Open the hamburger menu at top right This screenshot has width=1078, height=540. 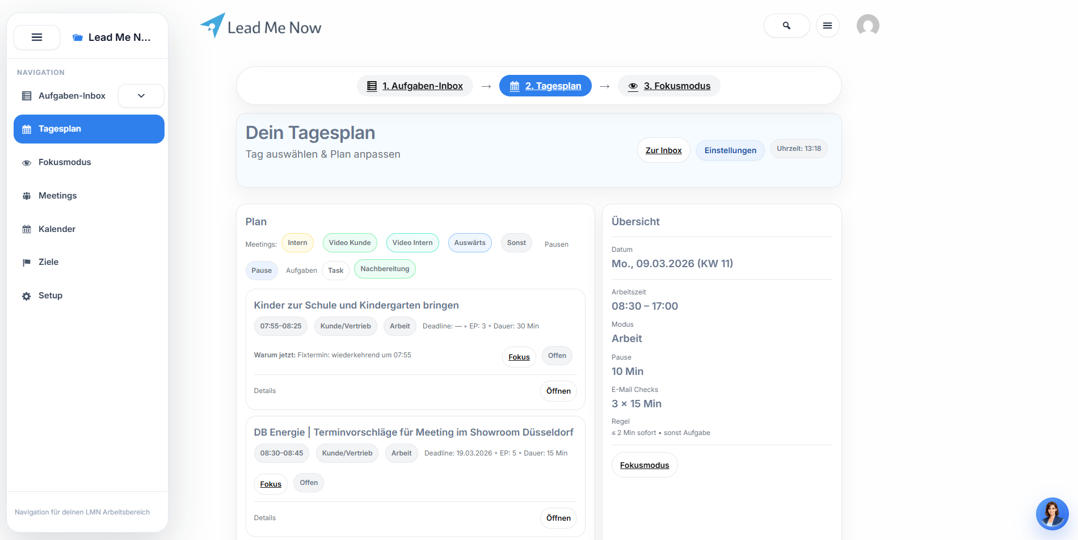(x=828, y=26)
